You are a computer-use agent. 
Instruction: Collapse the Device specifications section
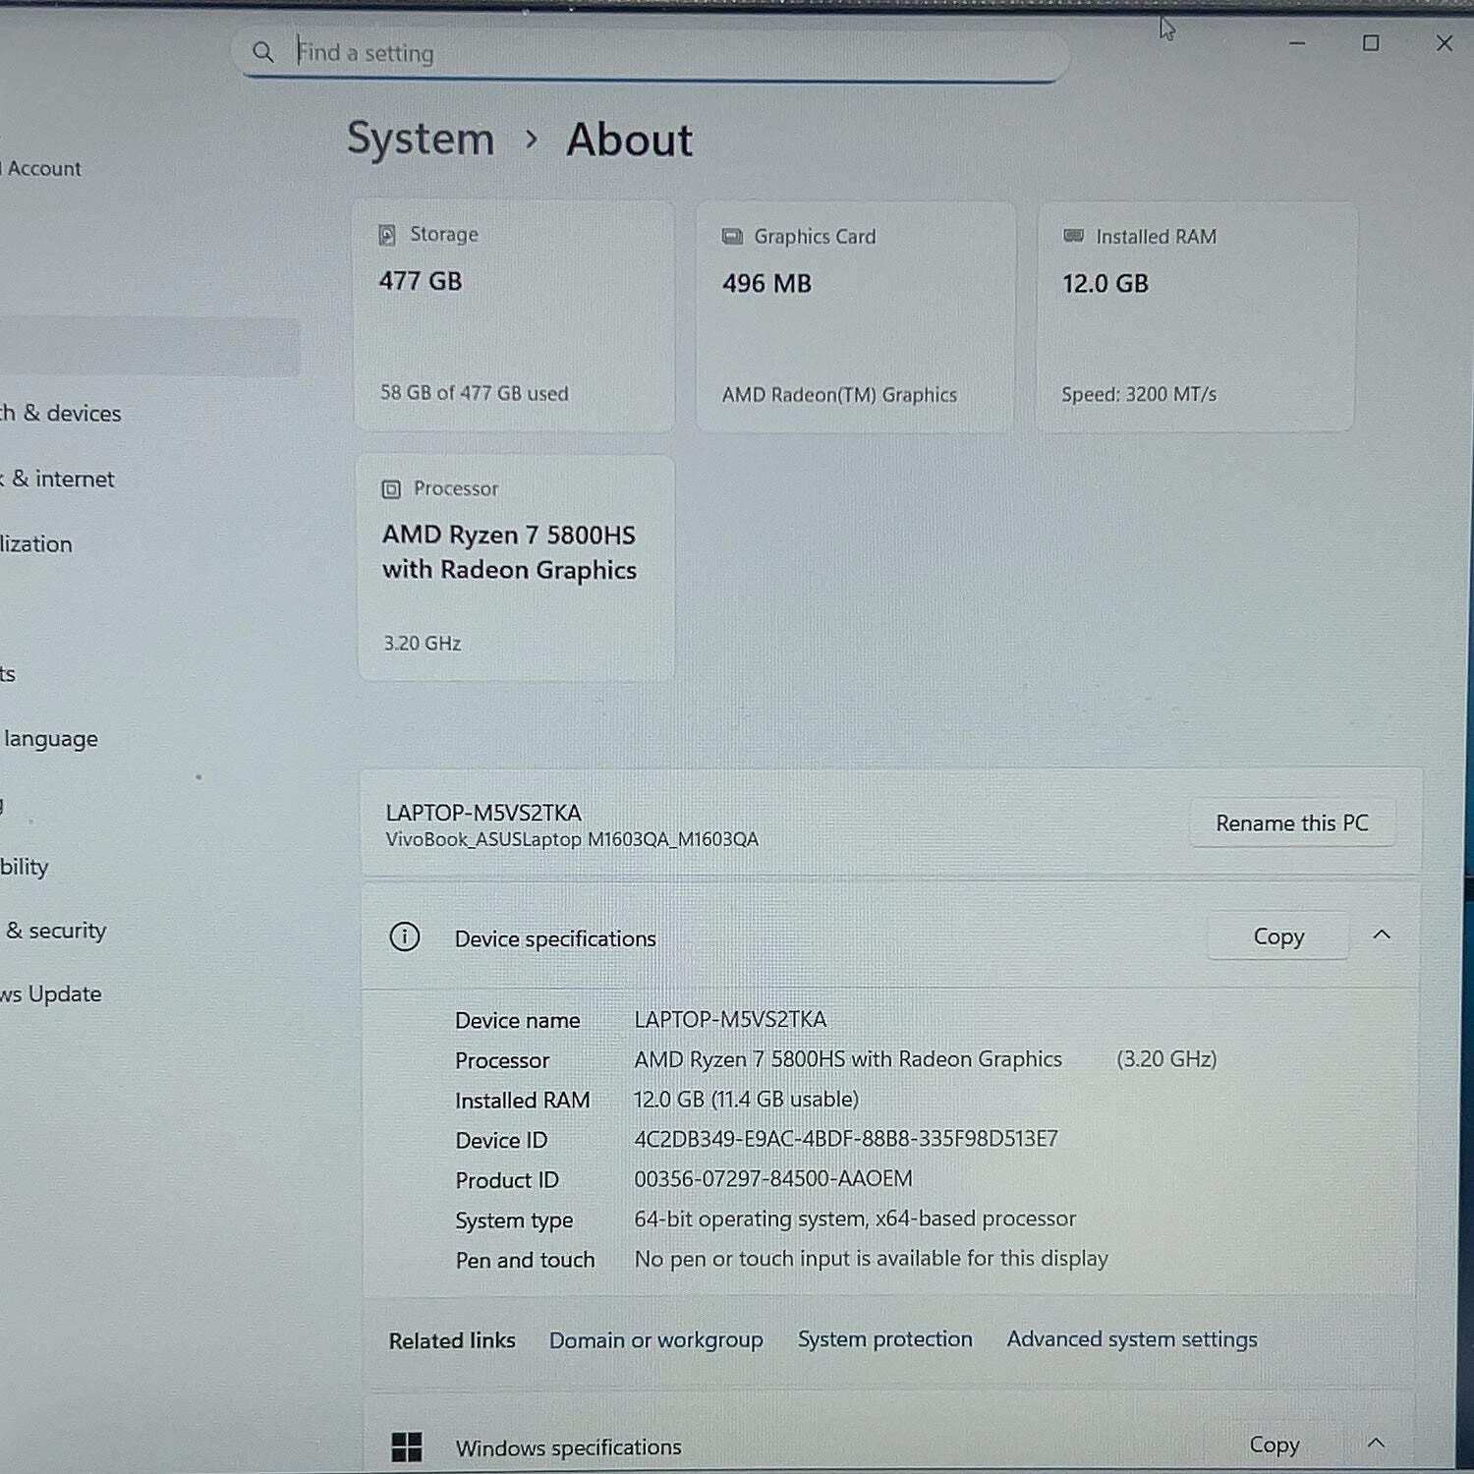tap(1382, 935)
